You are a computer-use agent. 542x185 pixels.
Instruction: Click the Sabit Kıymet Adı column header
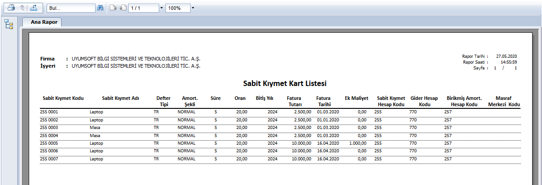click(x=120, y=98)
